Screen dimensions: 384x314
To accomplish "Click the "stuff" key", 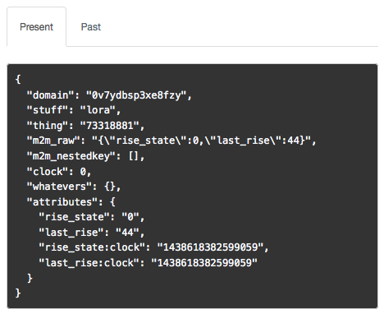I will [48, 110].
